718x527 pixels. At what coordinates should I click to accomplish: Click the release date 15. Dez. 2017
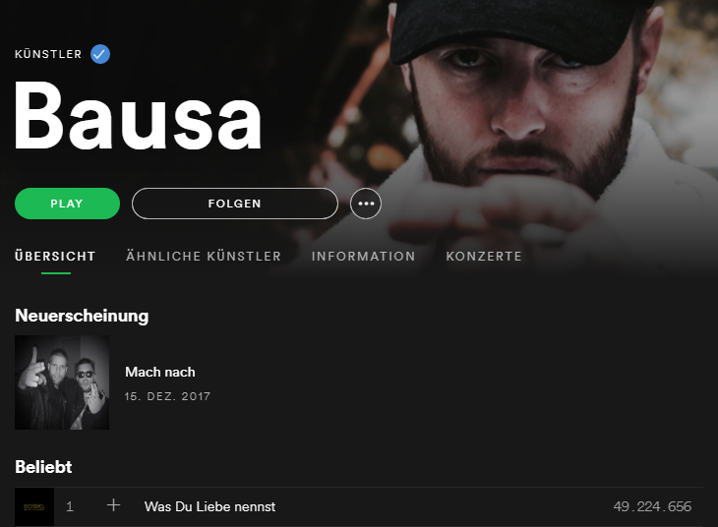click(167, 396)
